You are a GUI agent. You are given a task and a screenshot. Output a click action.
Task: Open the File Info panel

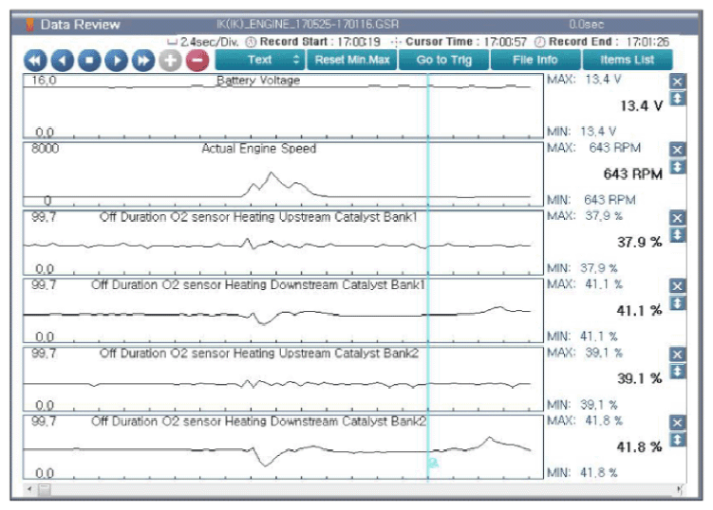pos(535,60)
